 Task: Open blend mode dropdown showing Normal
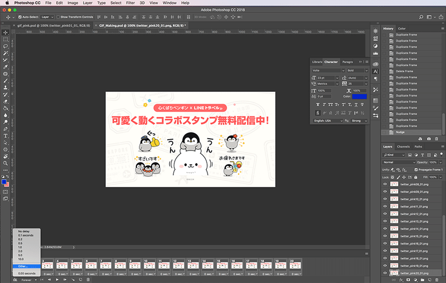pos(399,162)
